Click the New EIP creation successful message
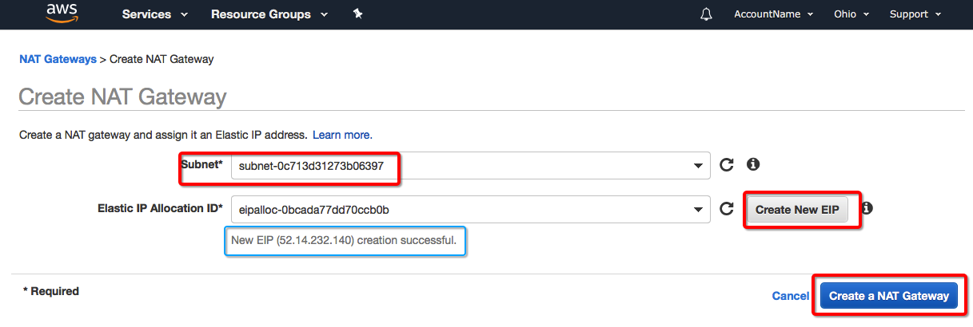The height and width of the screenshot is (327, 973). [345, 239]
